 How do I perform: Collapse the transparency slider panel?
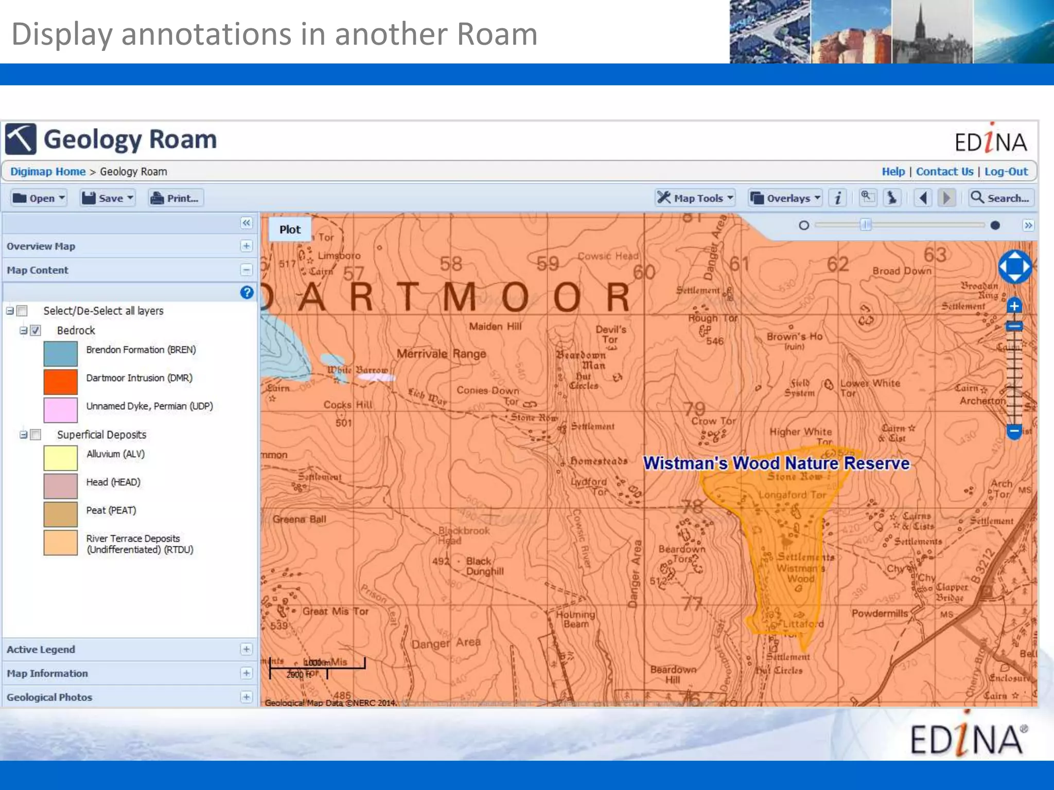[1028, 225]
